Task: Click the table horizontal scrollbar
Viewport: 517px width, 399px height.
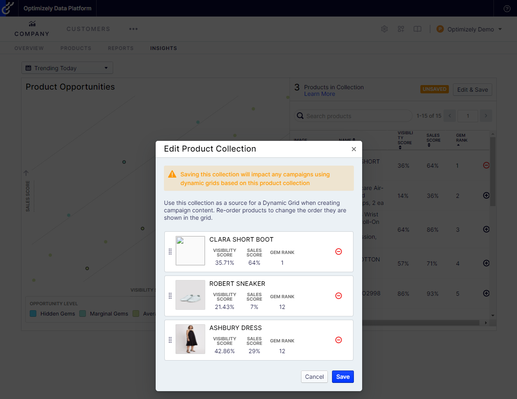Action: tap(421, 323)
